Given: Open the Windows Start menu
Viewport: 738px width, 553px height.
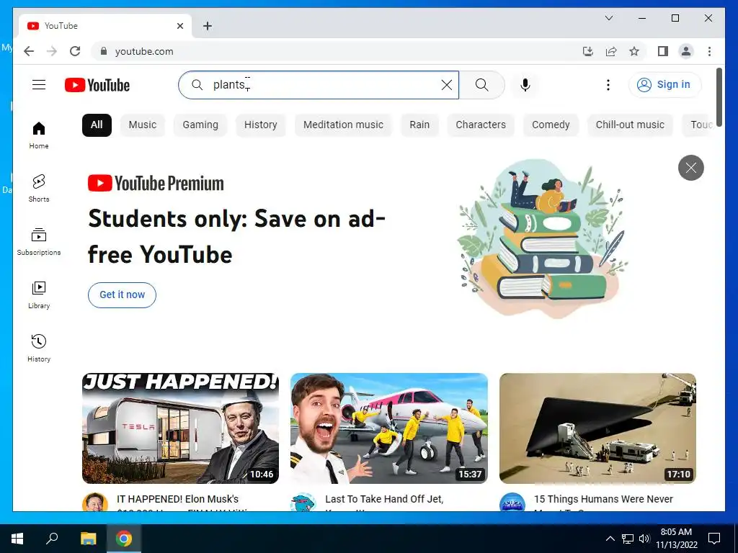Looking at the screenshot, I should pyautogui.click(x=17, y=539).
